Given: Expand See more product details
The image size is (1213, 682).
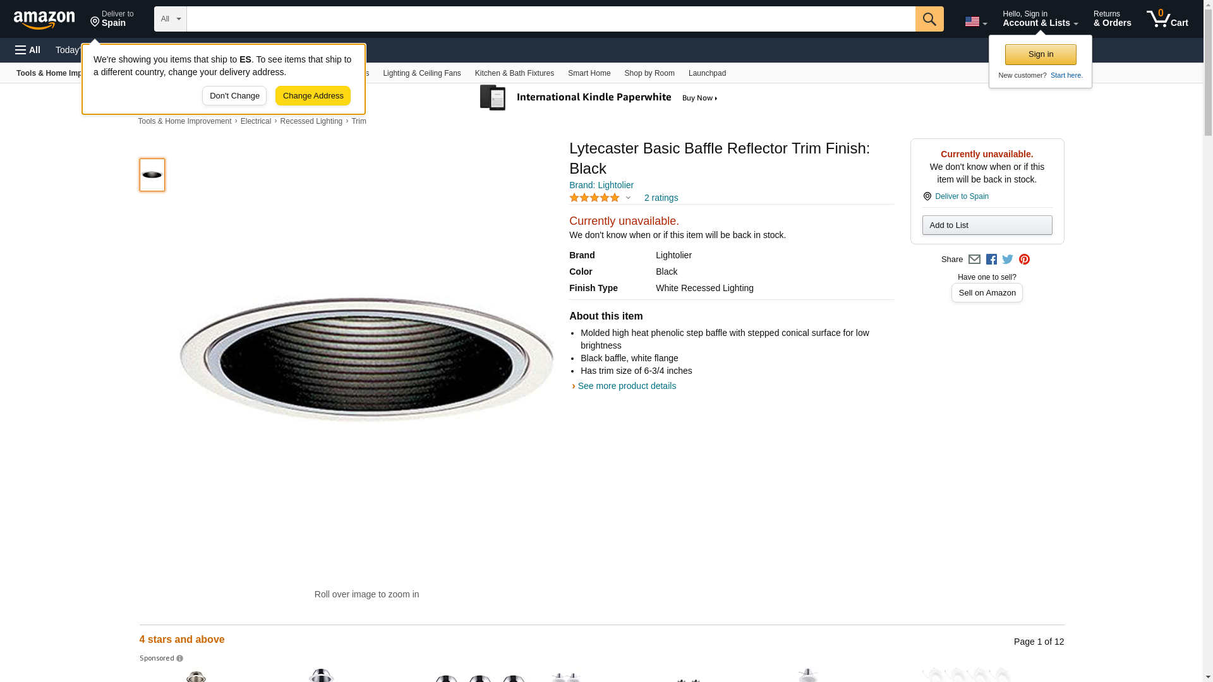Looking at the screenshot, I should tap(626, 386).
